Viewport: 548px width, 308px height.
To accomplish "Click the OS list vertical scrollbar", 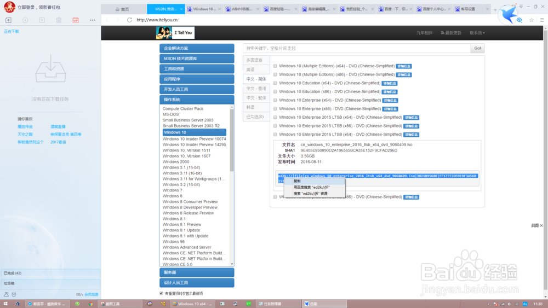I will coord(232,141).
